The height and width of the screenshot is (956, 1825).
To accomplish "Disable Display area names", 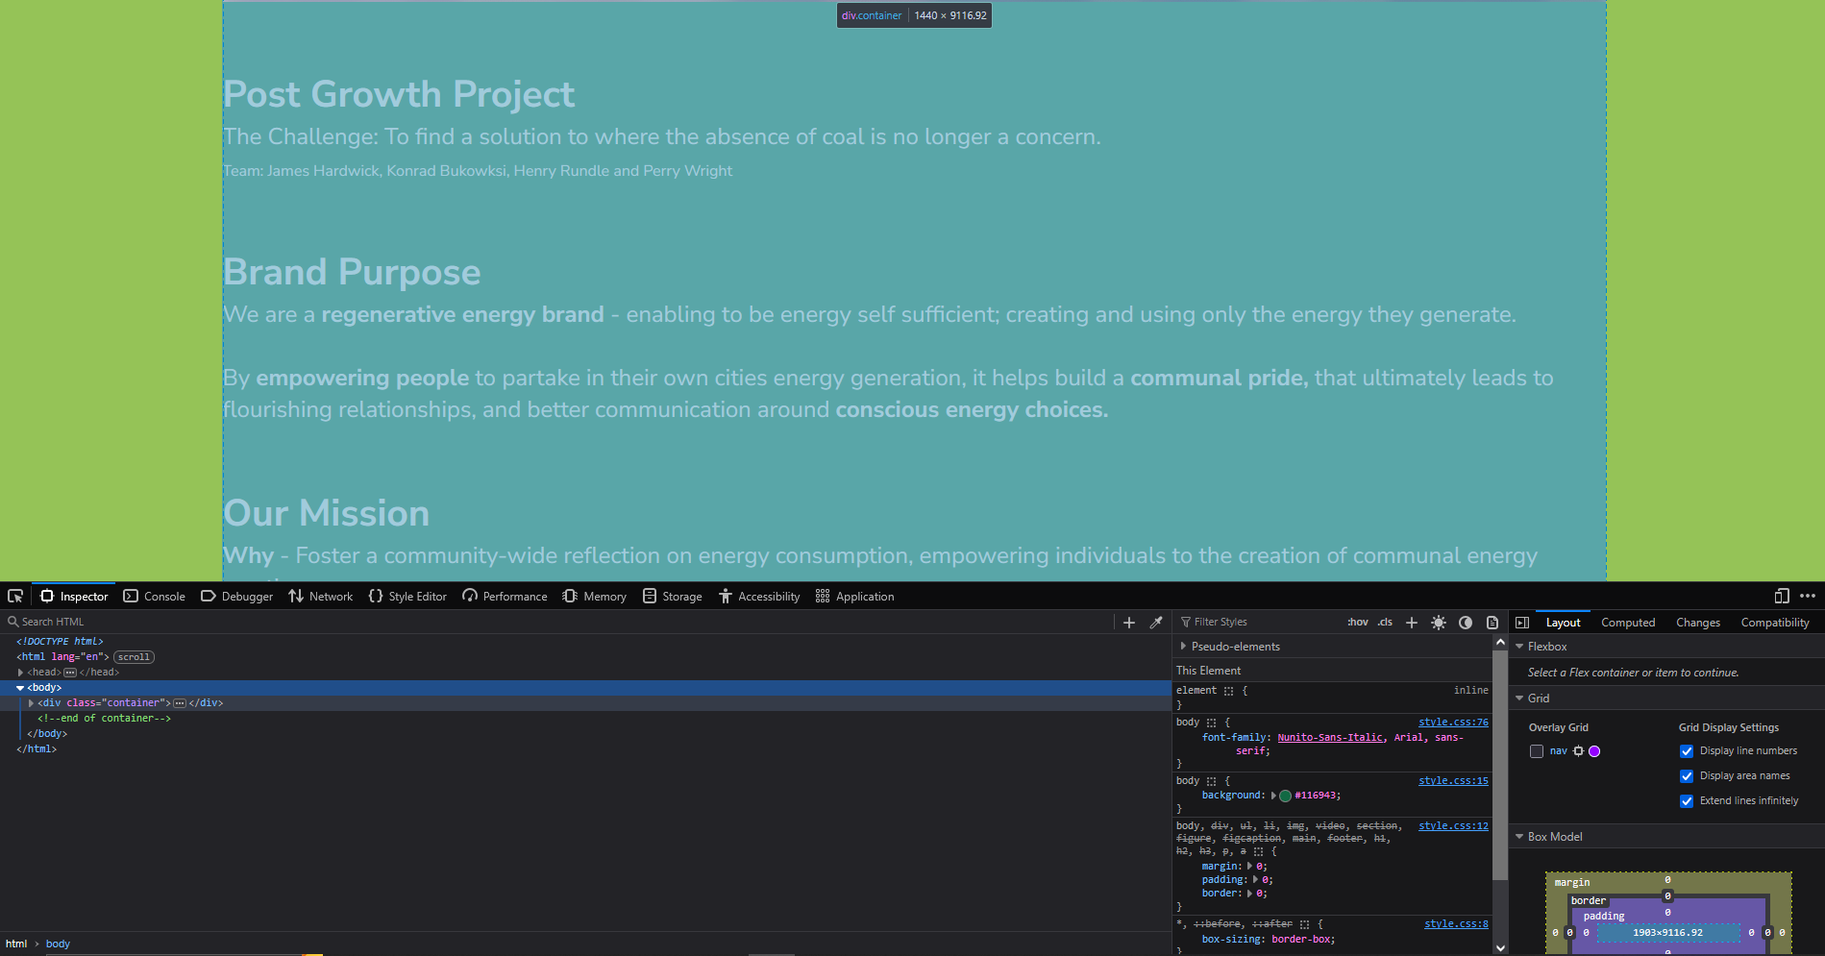I will [x=1687, y=775].
